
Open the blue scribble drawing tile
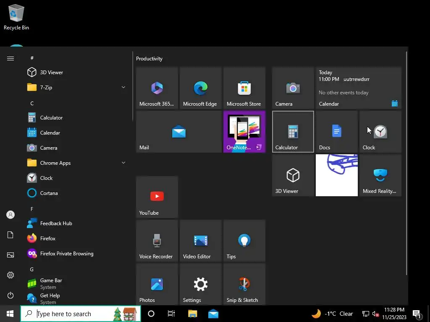336,175
